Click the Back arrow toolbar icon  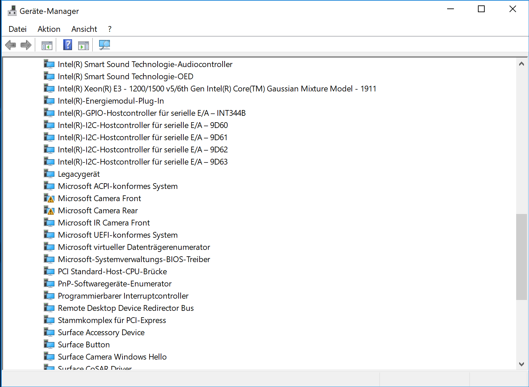(x=10, y=45)
